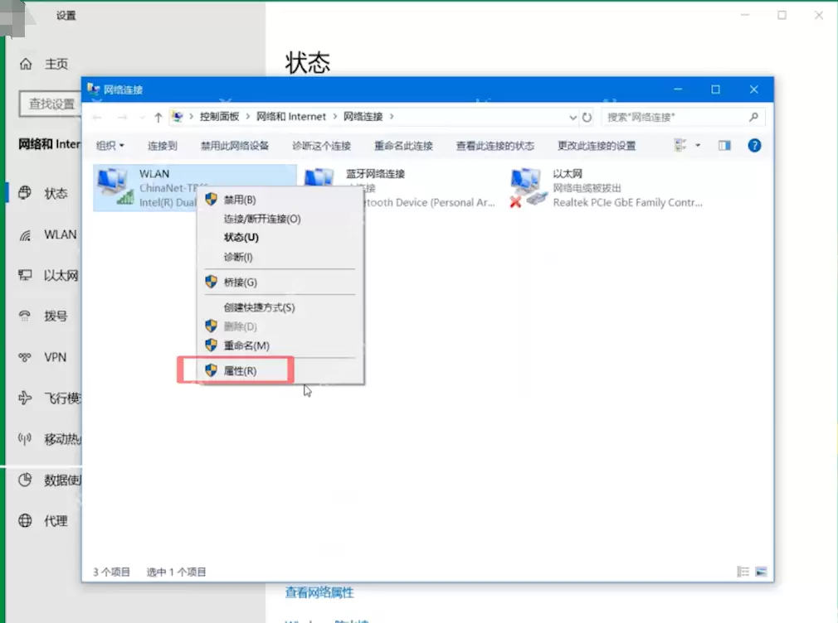Open the 组织 dropdown menu
This screenshot has width=838, height=623.
point(109,145)
